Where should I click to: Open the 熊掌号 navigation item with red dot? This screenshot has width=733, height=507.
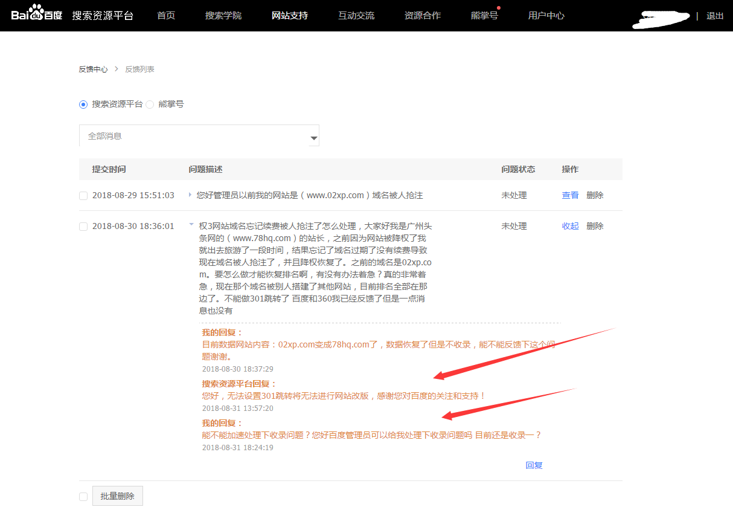click(484, 16)
